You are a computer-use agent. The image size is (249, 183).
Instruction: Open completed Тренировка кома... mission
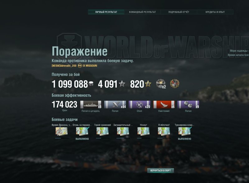[x=185, y=131]
